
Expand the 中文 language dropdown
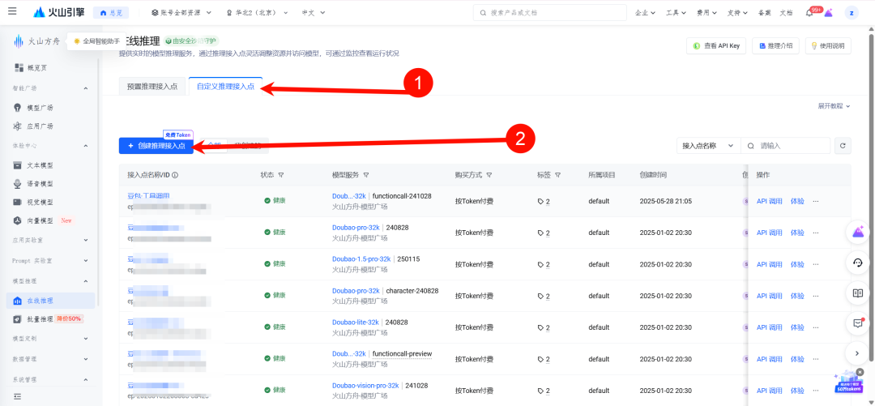pos(314,12)
